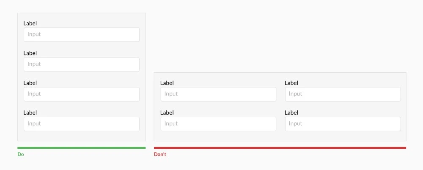Image resolution: width=423 pixels, height=170 pixels.
Task: Select the bottom-left Label in the two-column form
Action: coord(167,113)
